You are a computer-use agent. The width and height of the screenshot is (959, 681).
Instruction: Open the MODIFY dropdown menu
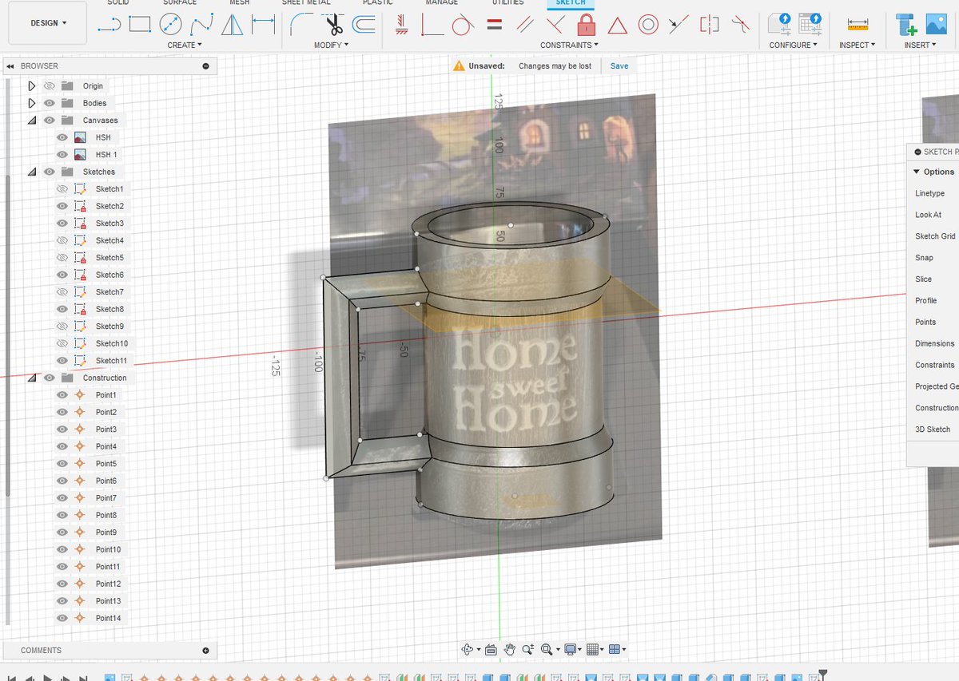[331, 46]
